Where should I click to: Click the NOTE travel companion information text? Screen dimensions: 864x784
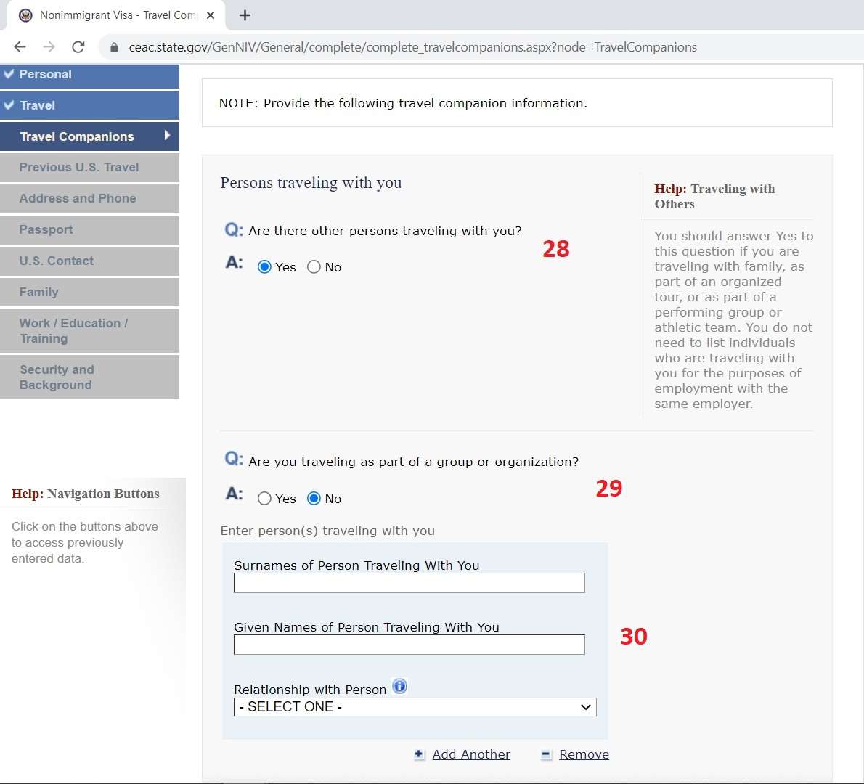(404, 103)
